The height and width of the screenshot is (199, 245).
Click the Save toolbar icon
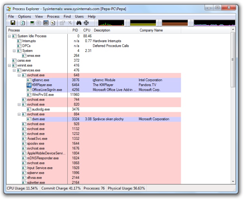[x=13, y=23]
